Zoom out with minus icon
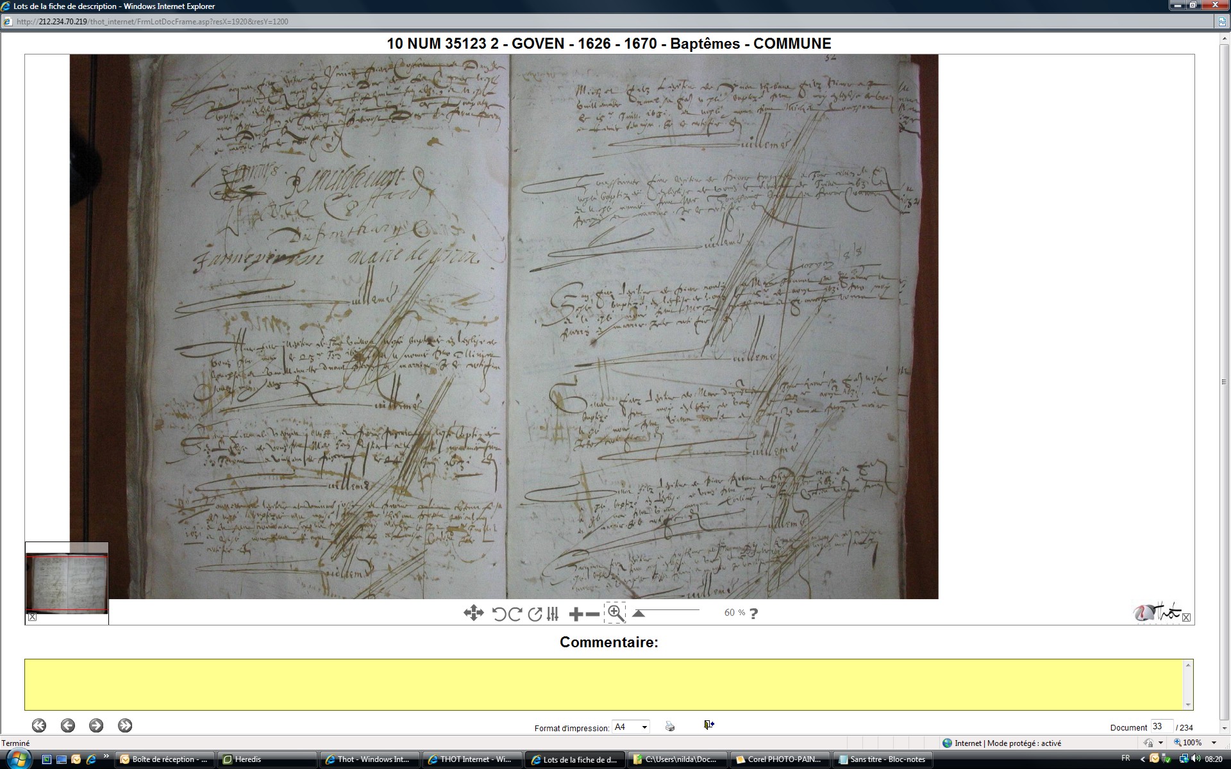 click(x=593, y=614)
